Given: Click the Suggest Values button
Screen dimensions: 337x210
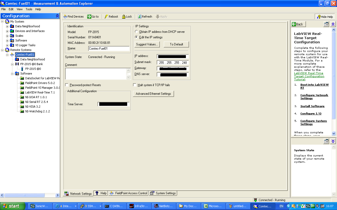Looking at the screenshot, I should click(147, 44).
